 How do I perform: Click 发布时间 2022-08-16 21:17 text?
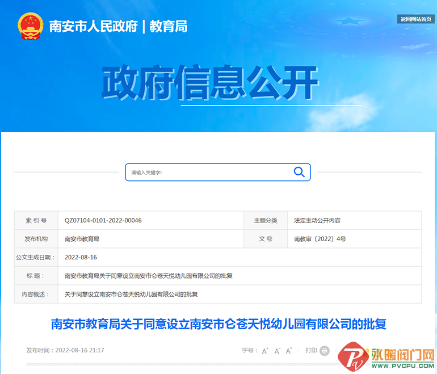click(65, 350)
